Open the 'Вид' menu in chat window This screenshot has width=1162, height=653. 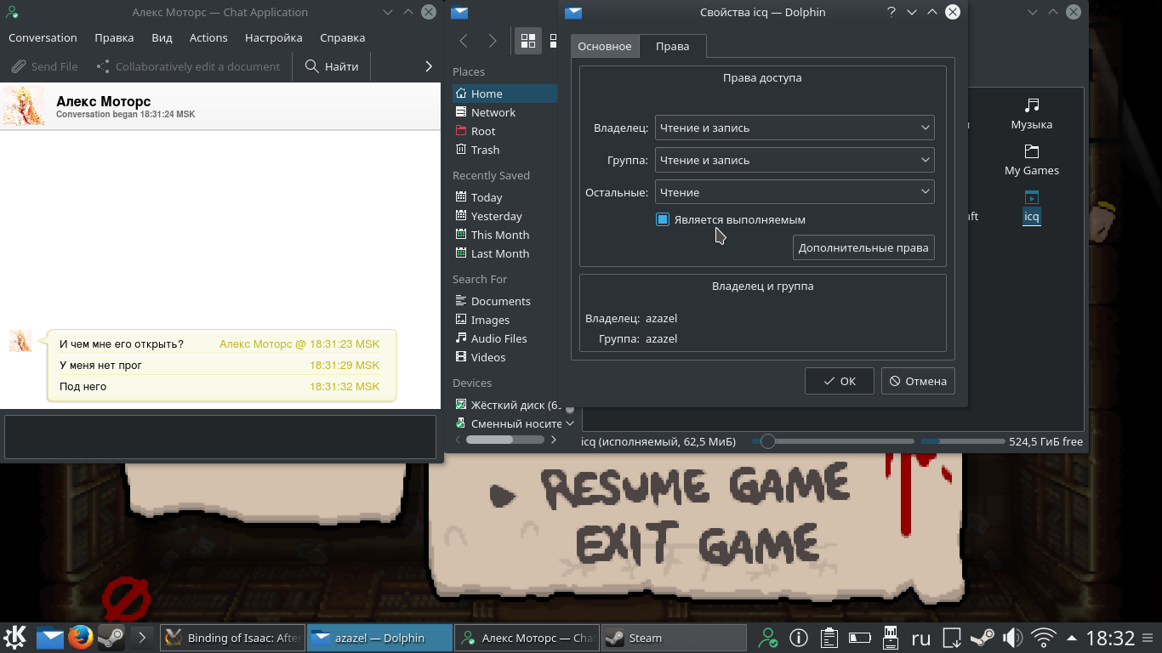click(x=162, y=37)
